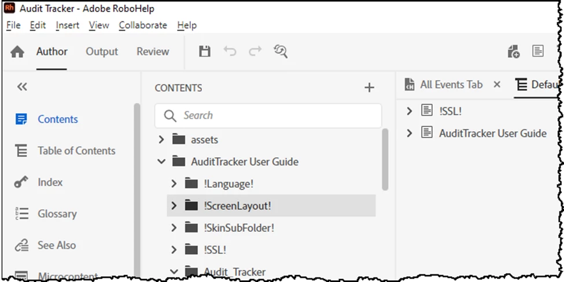Switch to the Output tab
The height and width of the screenshot is (282, 564).
(102, 52)
